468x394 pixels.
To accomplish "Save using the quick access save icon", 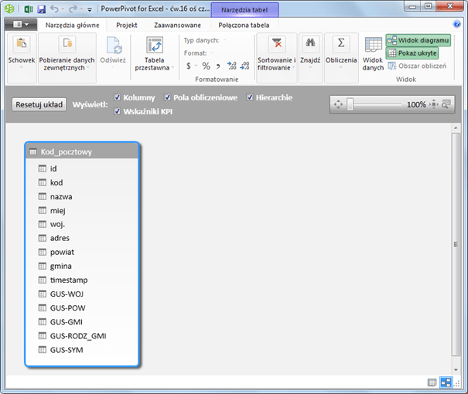I will [41, 9].
